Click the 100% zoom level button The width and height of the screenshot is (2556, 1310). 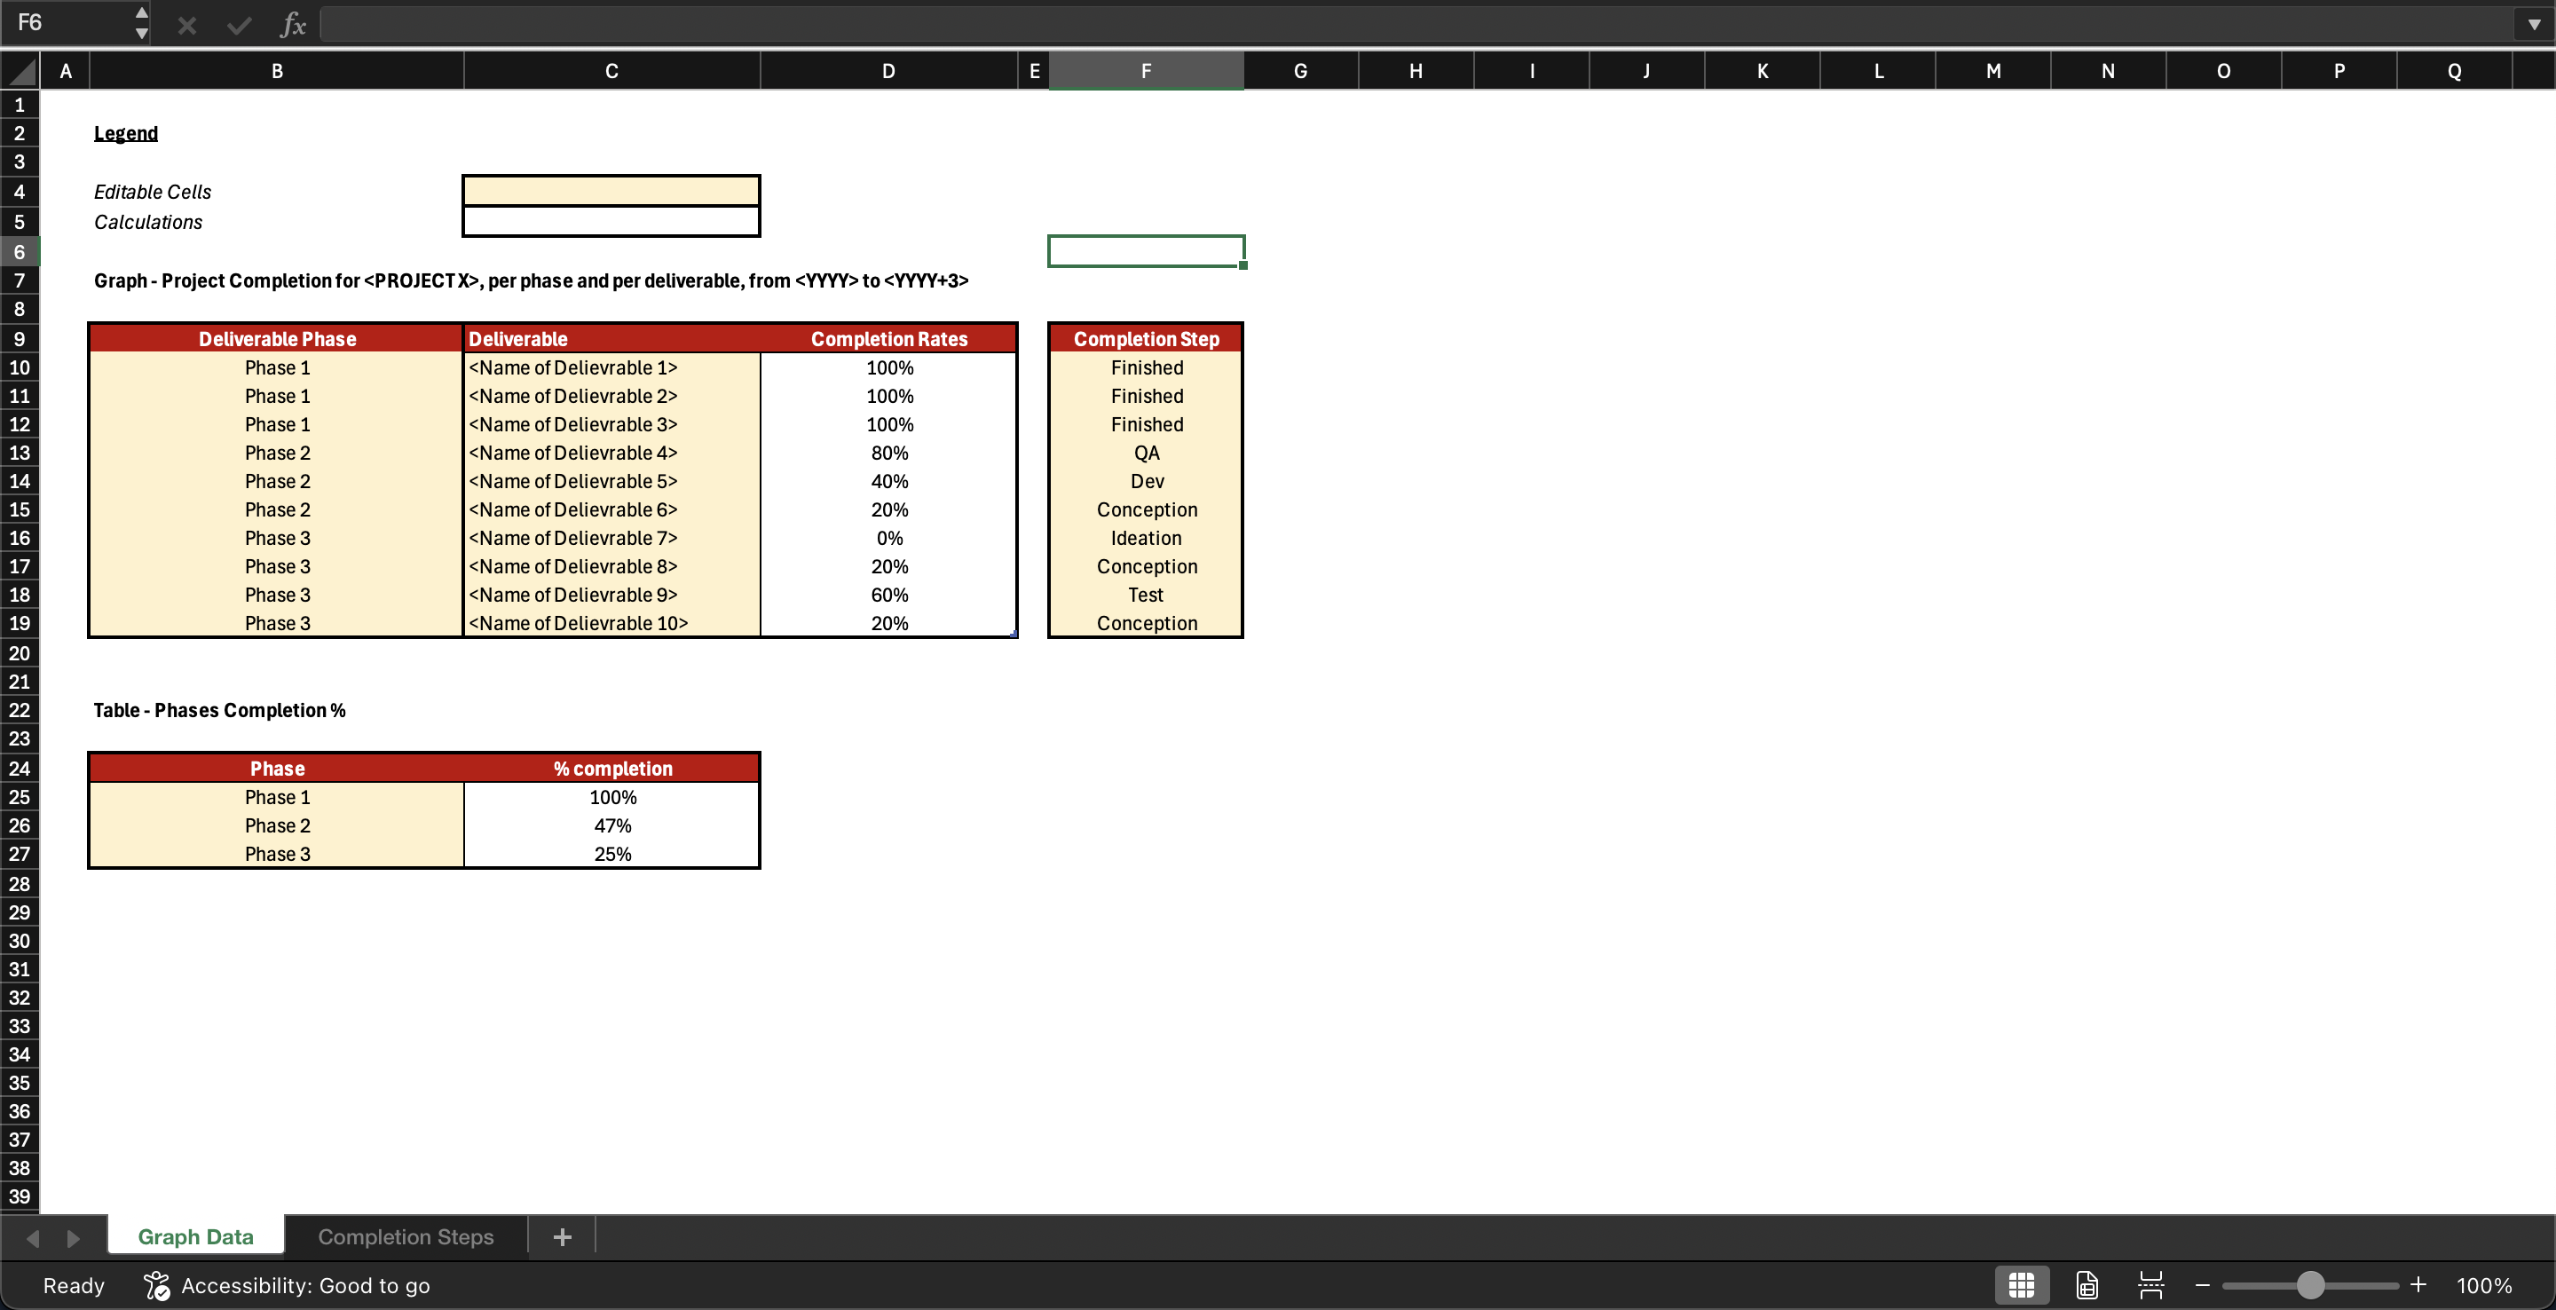(x=2485, y=1284)
